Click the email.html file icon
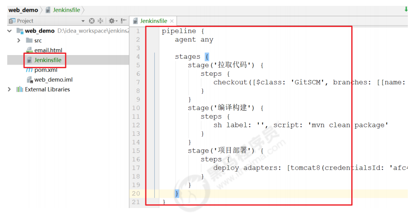The width and height of the screenshot is (416, 213). click(29, 50)
